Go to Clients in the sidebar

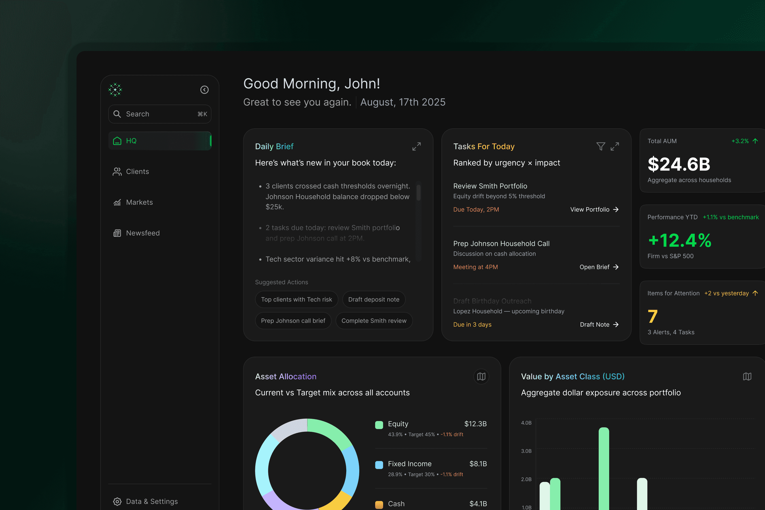click(160, 172)
